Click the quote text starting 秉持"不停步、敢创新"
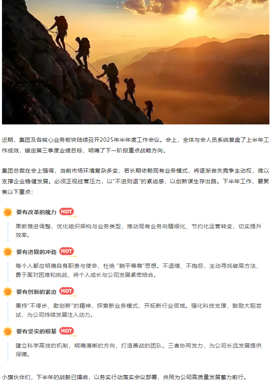The height and width of the screenshot is (391, 271). (139, 310)
